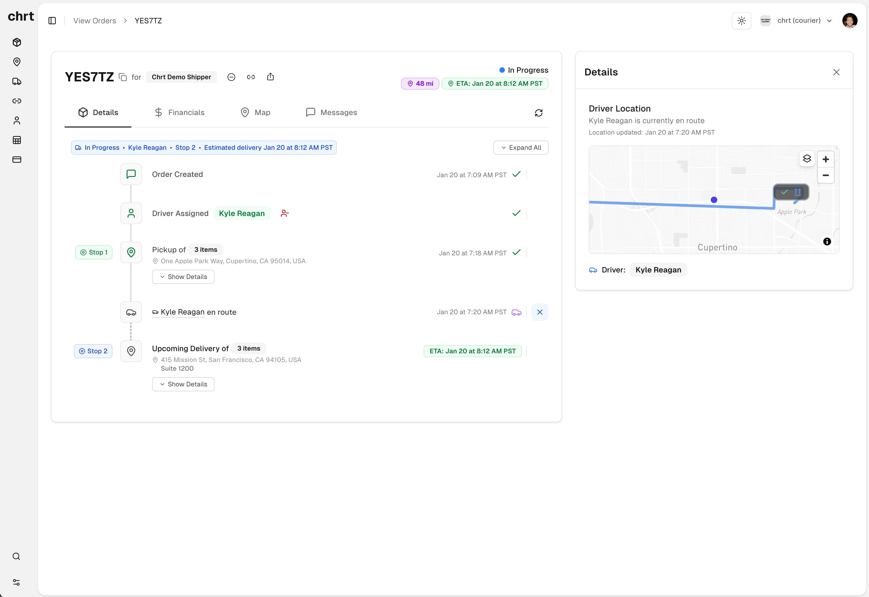Expand all timeline events with Expand All
The image size is (869, 597).
pyautogui.click(x=521, y=147)
